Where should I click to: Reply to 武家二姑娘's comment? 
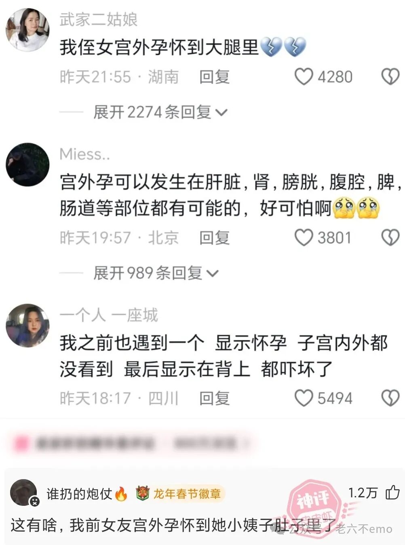tap(214, 77)
